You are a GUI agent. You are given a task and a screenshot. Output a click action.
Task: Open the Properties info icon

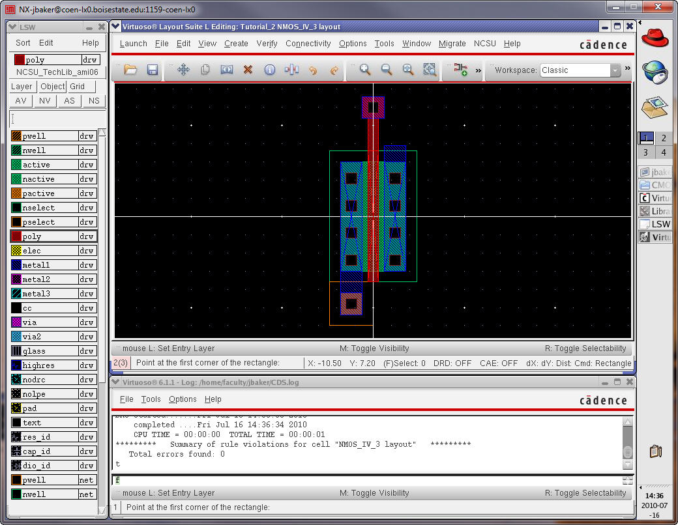click(x=269, y=70)
